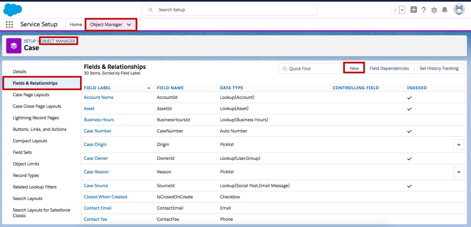Open the Asset field
The image size is (471, 227).
point(89,108)
